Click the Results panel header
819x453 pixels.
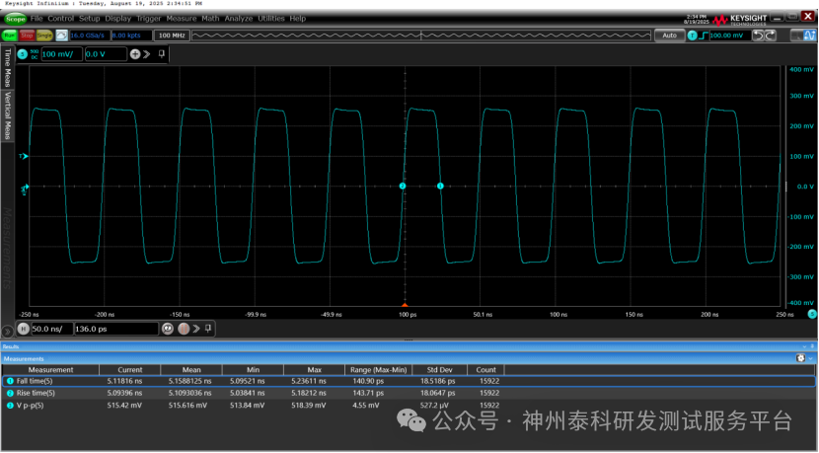[x=409, y=346]
